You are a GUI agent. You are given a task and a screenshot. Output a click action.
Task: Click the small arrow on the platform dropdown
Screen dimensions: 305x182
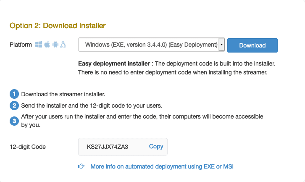[221, 45]
